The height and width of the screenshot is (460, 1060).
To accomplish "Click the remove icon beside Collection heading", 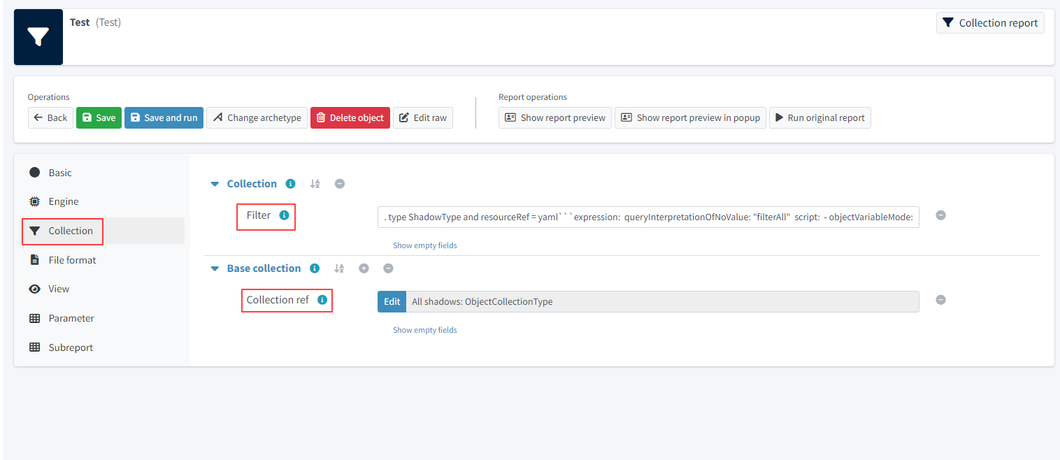I will click(339, 184).
